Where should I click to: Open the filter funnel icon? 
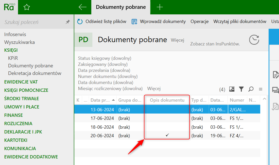click(x=241, y=89)
